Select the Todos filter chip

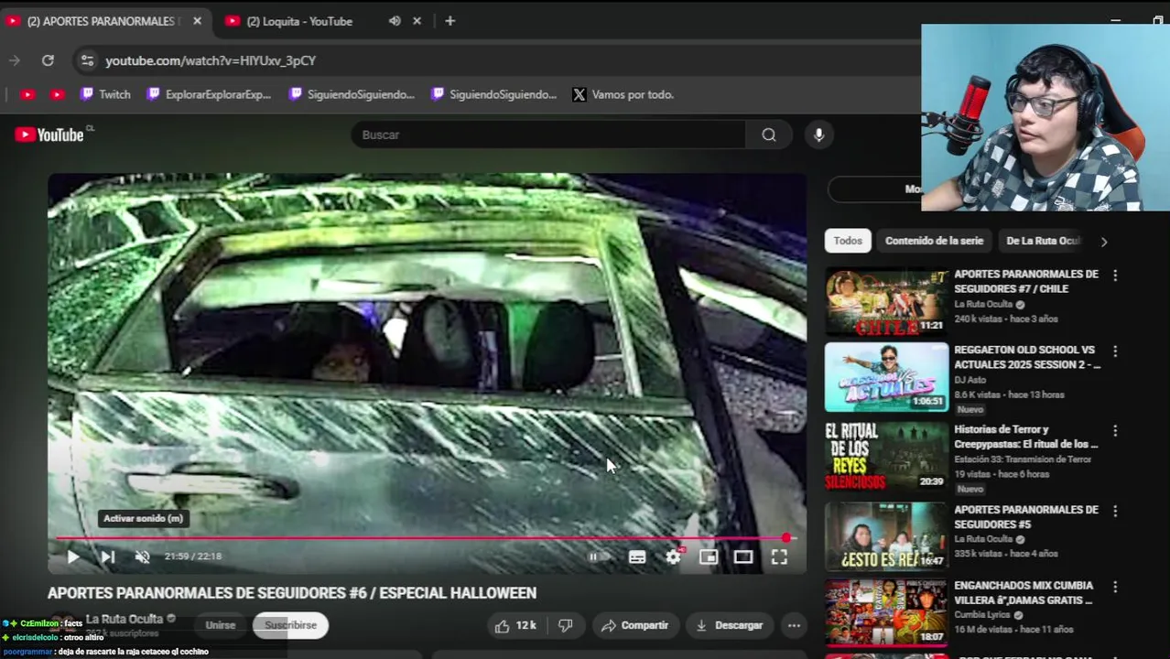[848, 241]
